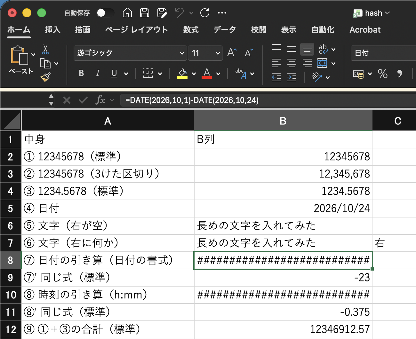This screenshot has width=416, height=339.
Task: Toggle bottom vertical alignment
Action: coord(307,50)
